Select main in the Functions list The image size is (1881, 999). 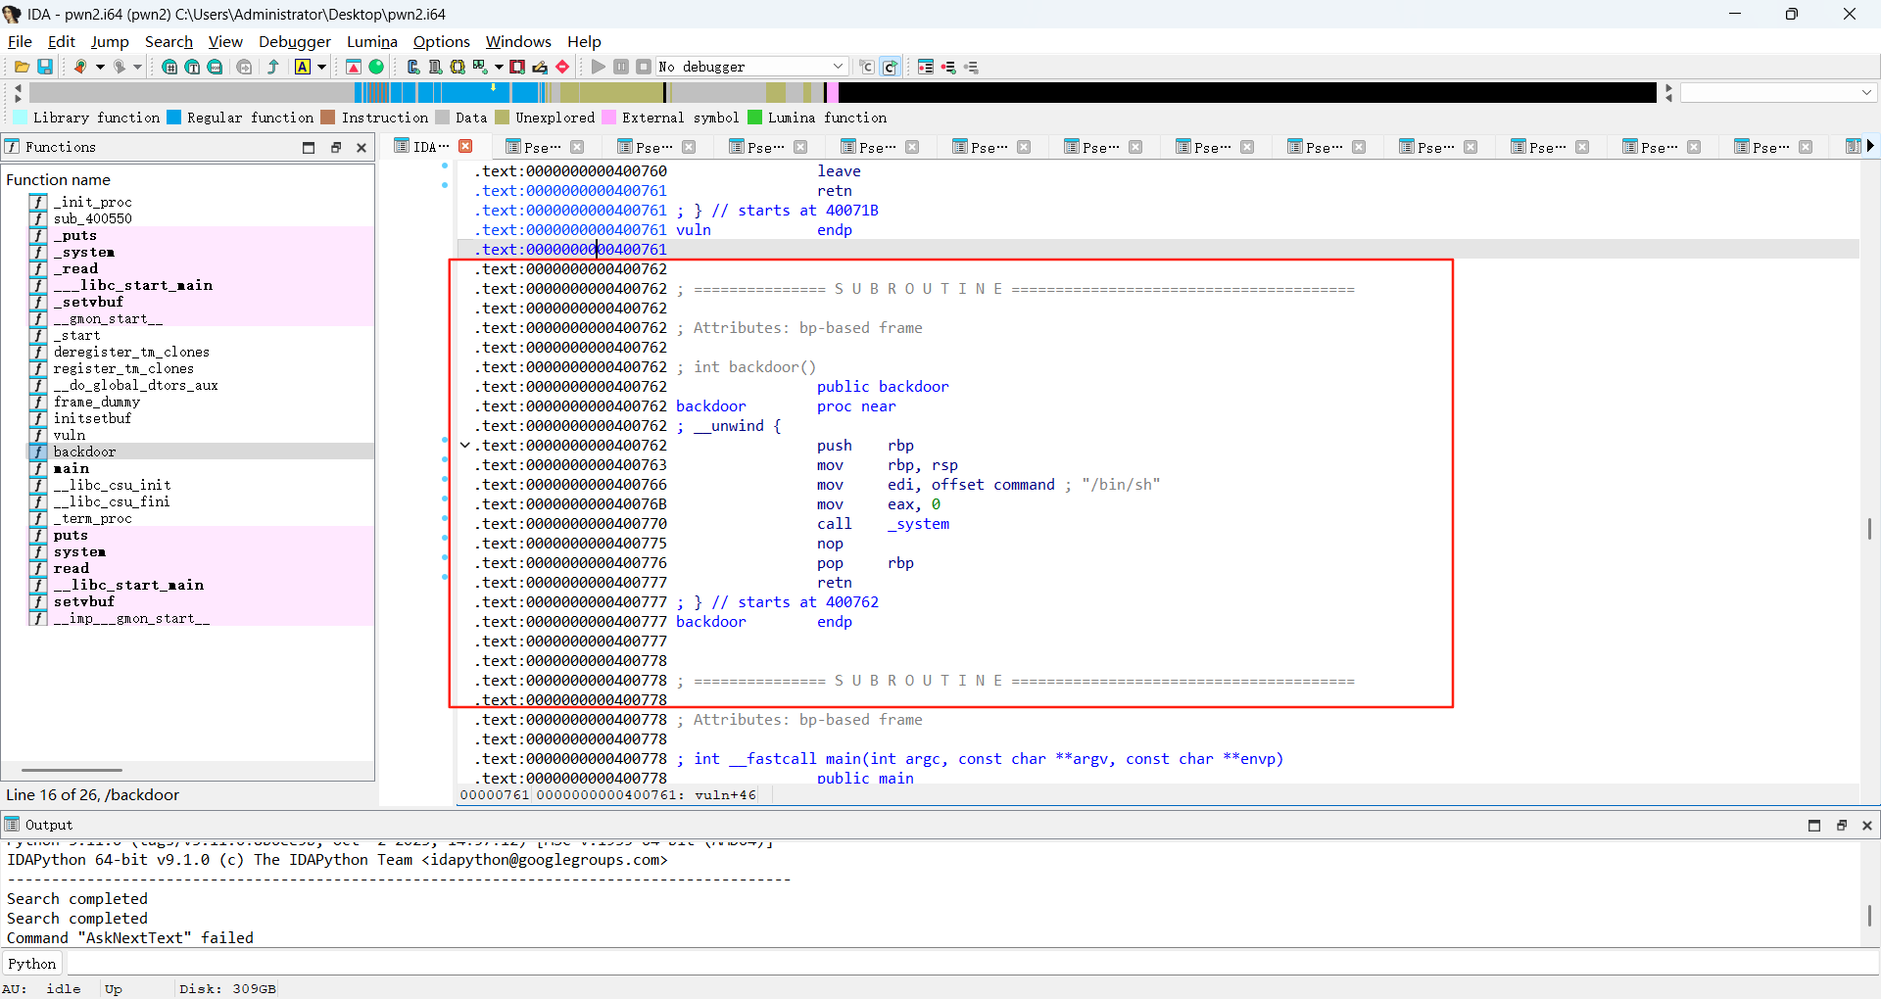(201, 468)
